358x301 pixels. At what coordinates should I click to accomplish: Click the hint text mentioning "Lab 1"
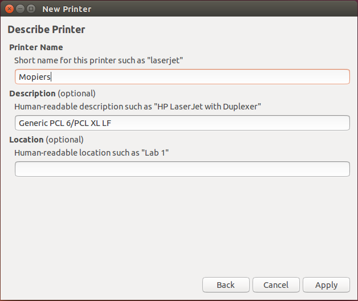92,153
